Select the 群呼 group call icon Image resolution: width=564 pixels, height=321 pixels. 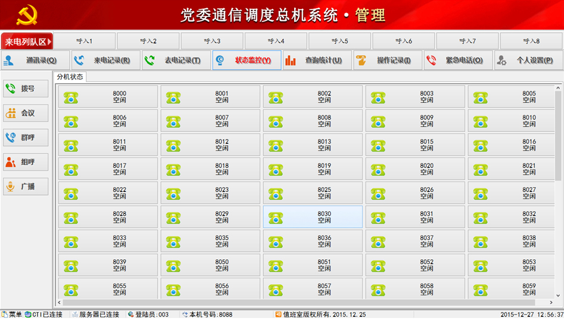coord(11,137)
